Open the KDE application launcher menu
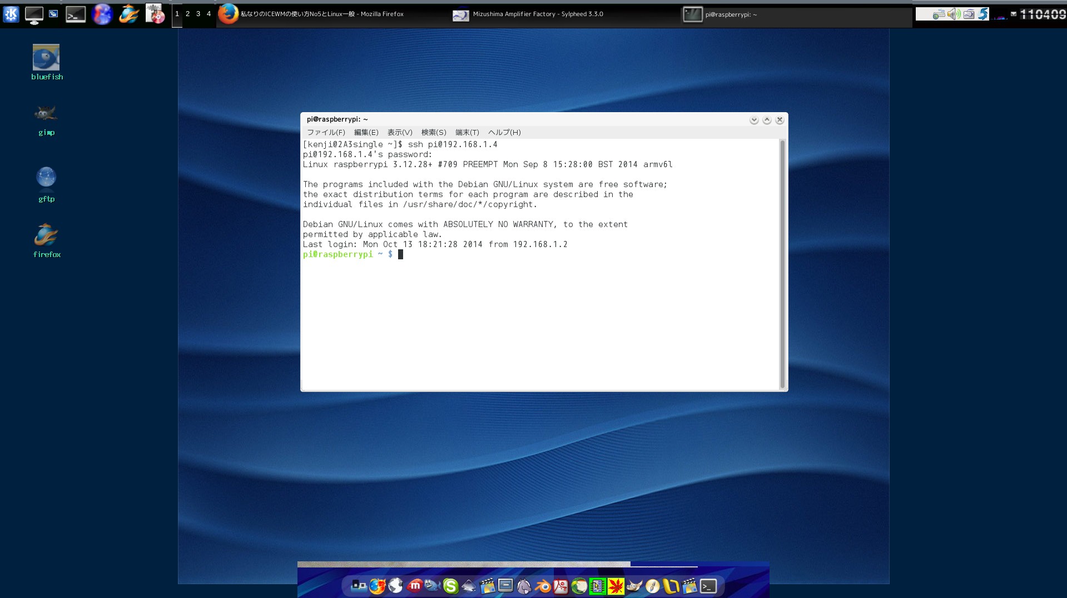 click(x=11, y=13)
